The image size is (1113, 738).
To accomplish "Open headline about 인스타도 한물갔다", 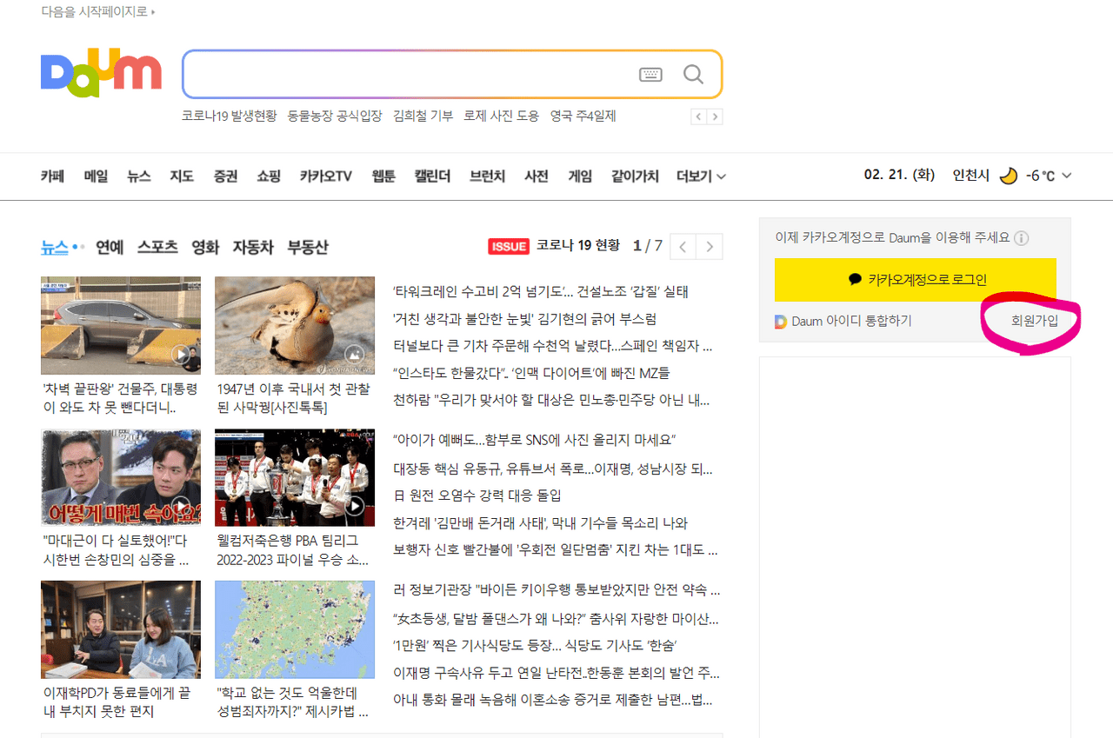I will [x=531, y=373].
